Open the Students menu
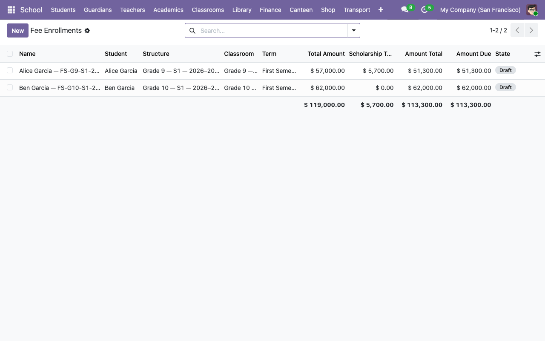545x341 pixels. pos(63,9)
